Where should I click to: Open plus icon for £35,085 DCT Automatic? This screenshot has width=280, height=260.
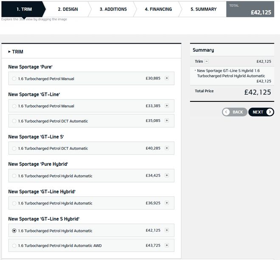coord(167,120)
